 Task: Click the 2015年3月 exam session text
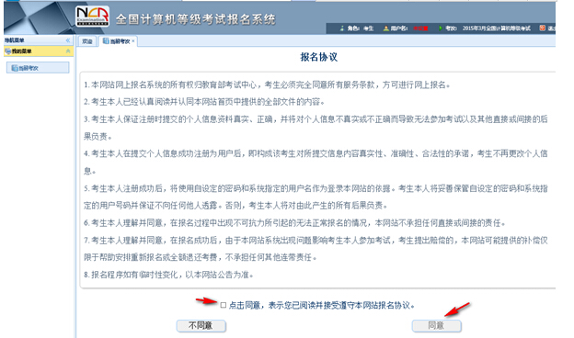[x=497, y=28]
